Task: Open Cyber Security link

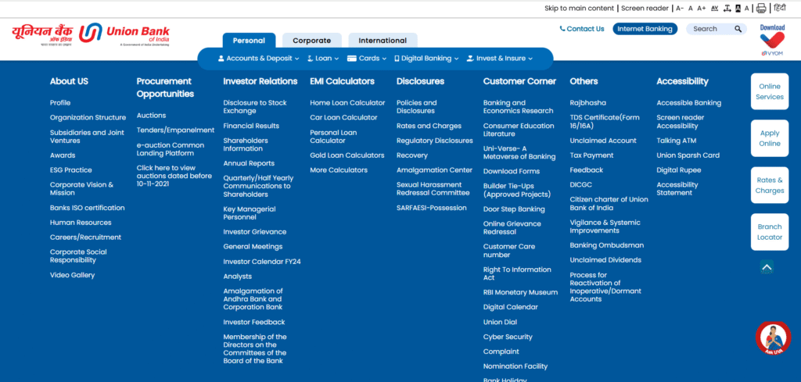Action: point(508,337)
